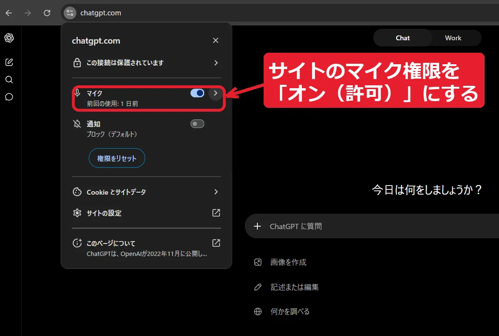This screenshot has width=499, height=336.
Task: Click ChatGPTは、OpenAIが2022年11月に公開し... description
Action: click(147, 254)
